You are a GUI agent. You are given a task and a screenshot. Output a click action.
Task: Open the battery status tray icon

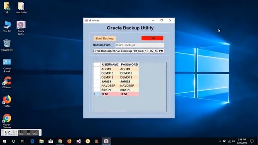pyautogui.click(x=225, y=141)
